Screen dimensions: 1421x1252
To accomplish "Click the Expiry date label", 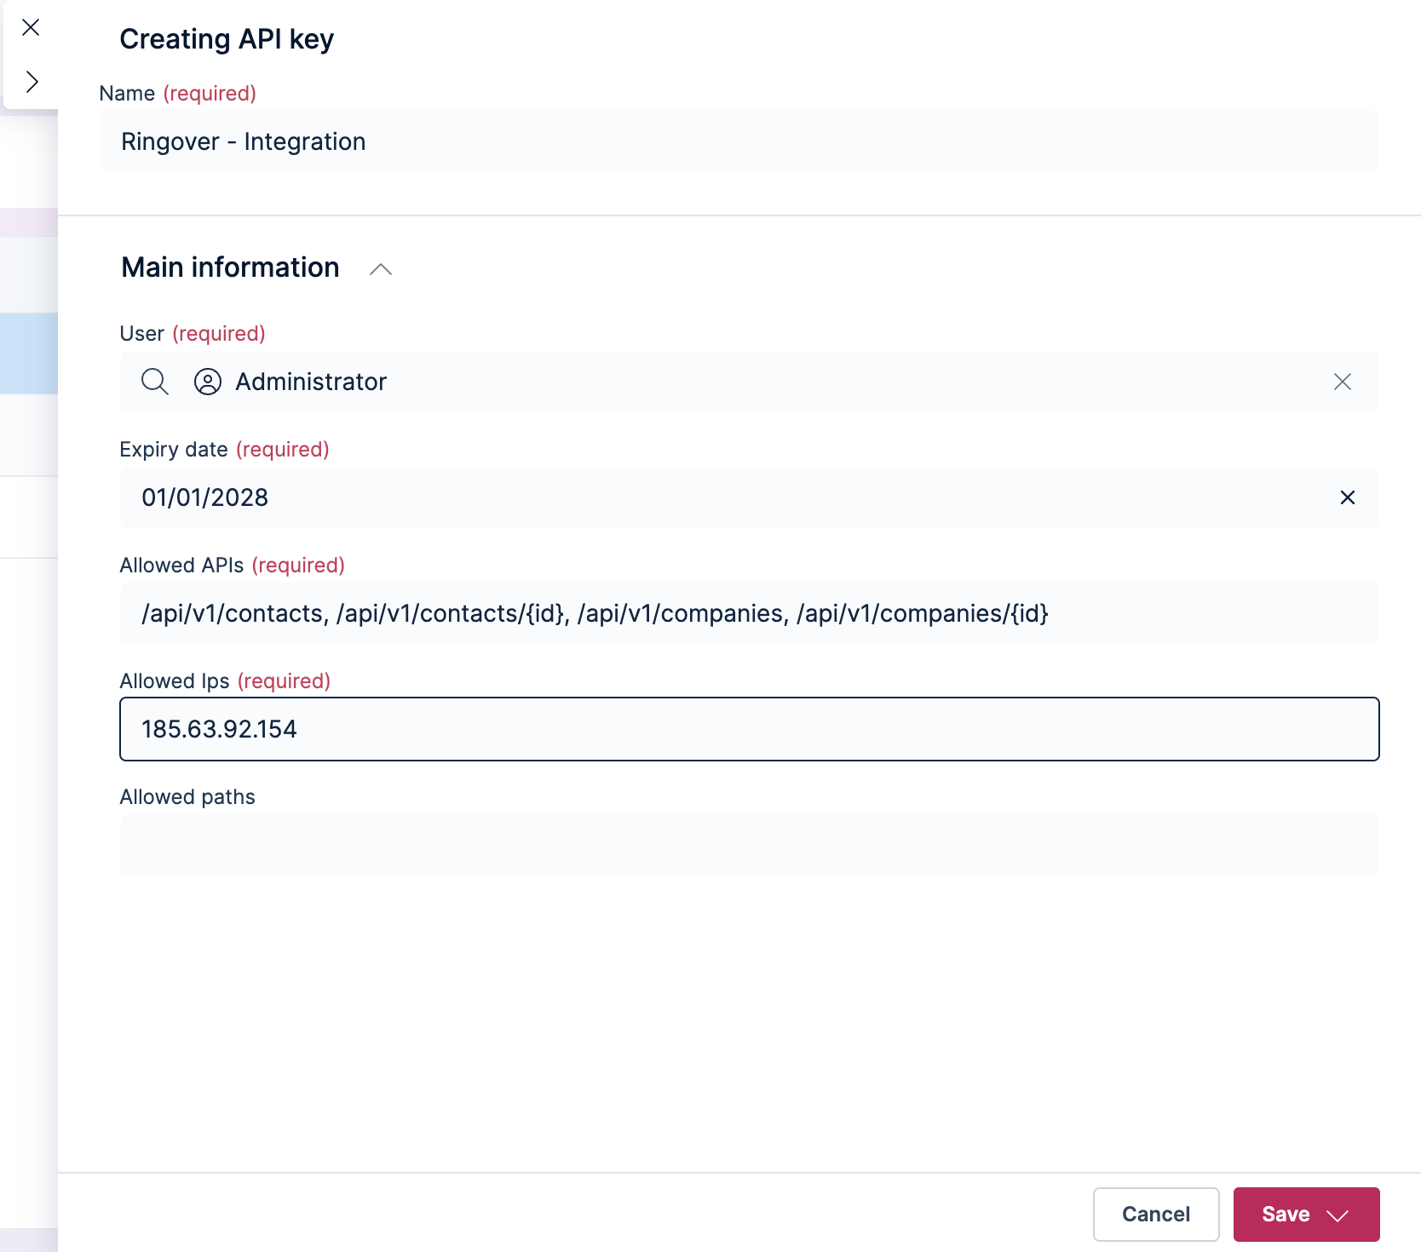I will click(174, 450).
